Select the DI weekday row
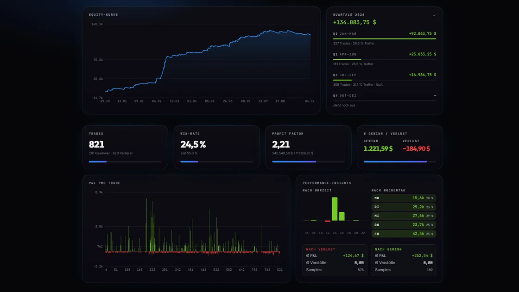Image resolution: width=519 pixels, height=292 pixels. coord(404,207)
